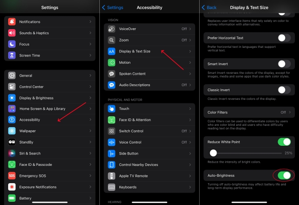Tap the Control Nearby Devices icon

(112, 165)
